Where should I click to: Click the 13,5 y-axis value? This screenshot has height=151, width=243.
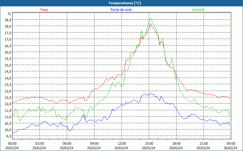8,85
